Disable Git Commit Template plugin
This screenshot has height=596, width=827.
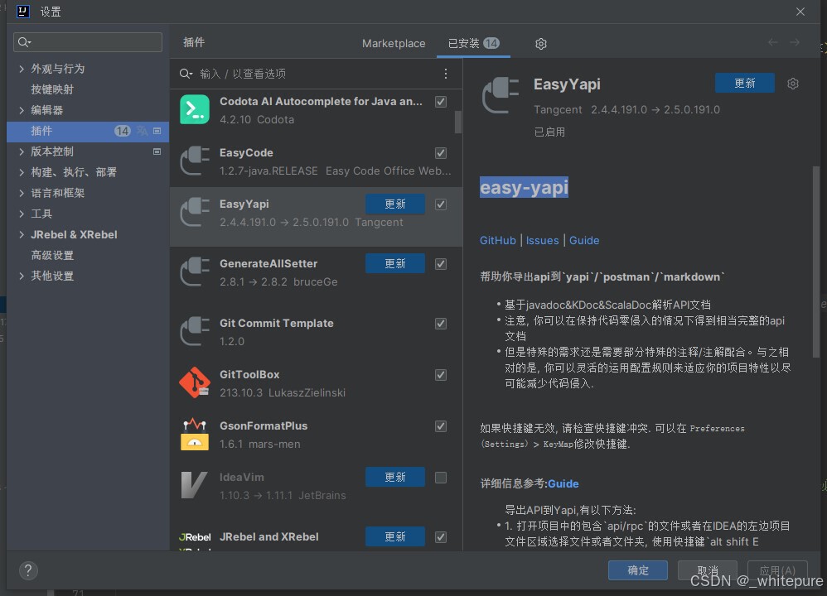tap(441, 324)
